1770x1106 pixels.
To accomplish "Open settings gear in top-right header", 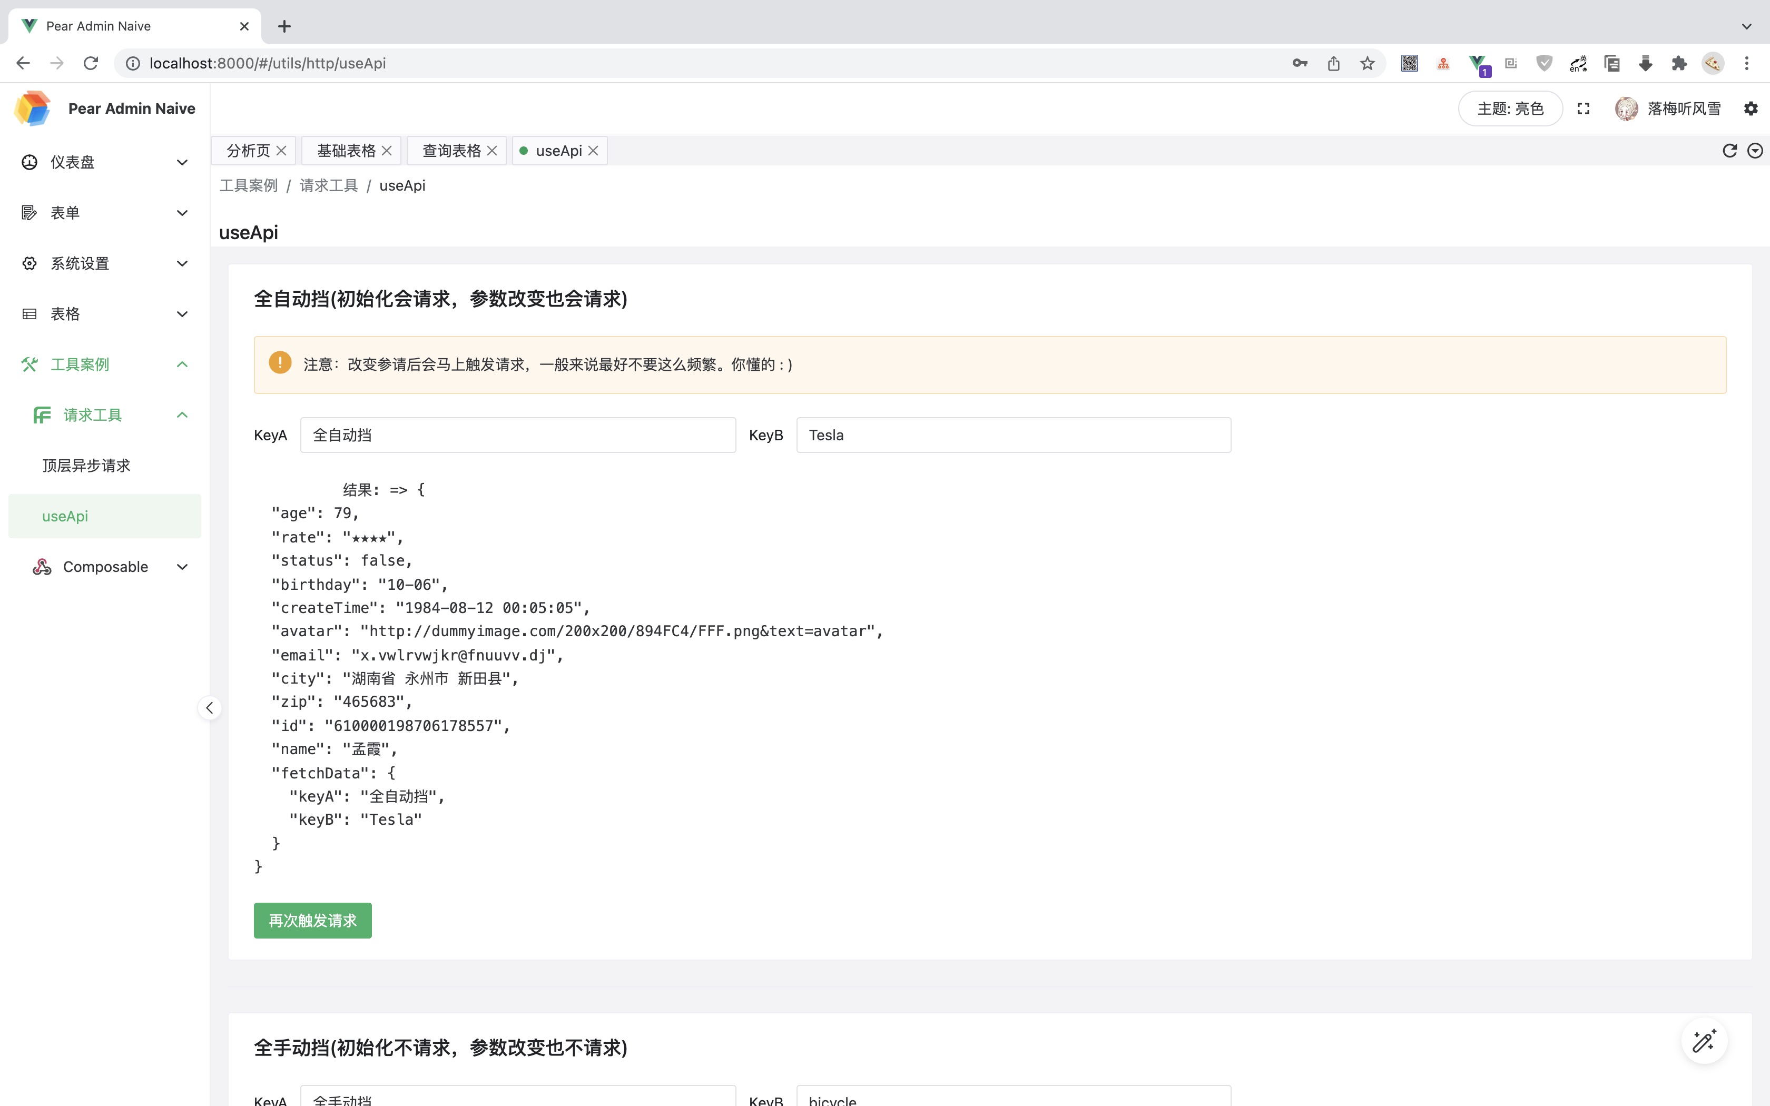I will point(1751,108).
